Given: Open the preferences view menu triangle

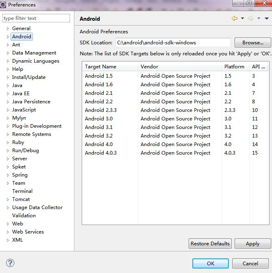Looking at the screenshot, I should point(267,18).
